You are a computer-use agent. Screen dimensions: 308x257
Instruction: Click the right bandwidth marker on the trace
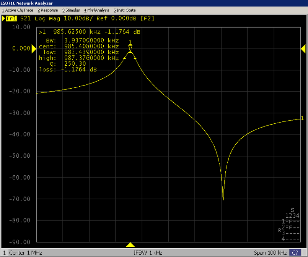135,58
